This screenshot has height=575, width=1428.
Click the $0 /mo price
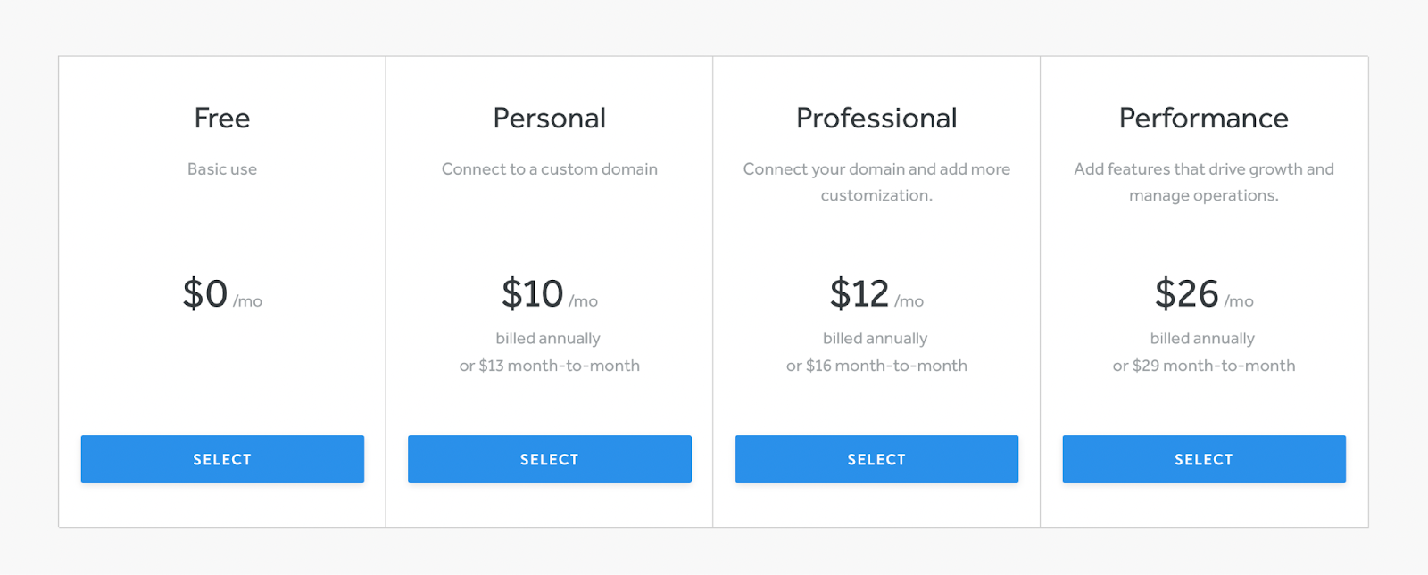coord(222,293)
